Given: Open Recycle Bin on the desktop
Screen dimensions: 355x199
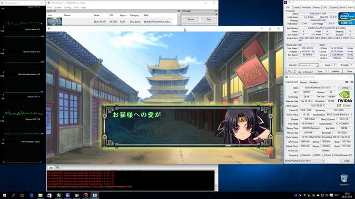Looking at the screenshot, I should click(x=344, y=180).
